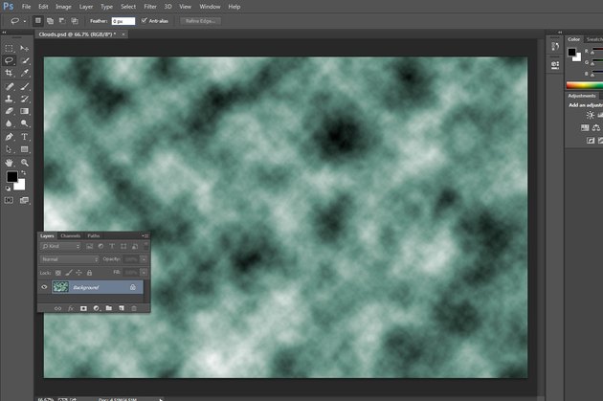Link layers in Layers panel
Viewport: 603px width, 401px height.
click(x=57, y=308)
